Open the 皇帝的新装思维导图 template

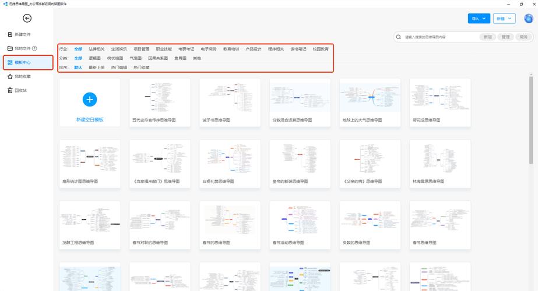point(300,164)
